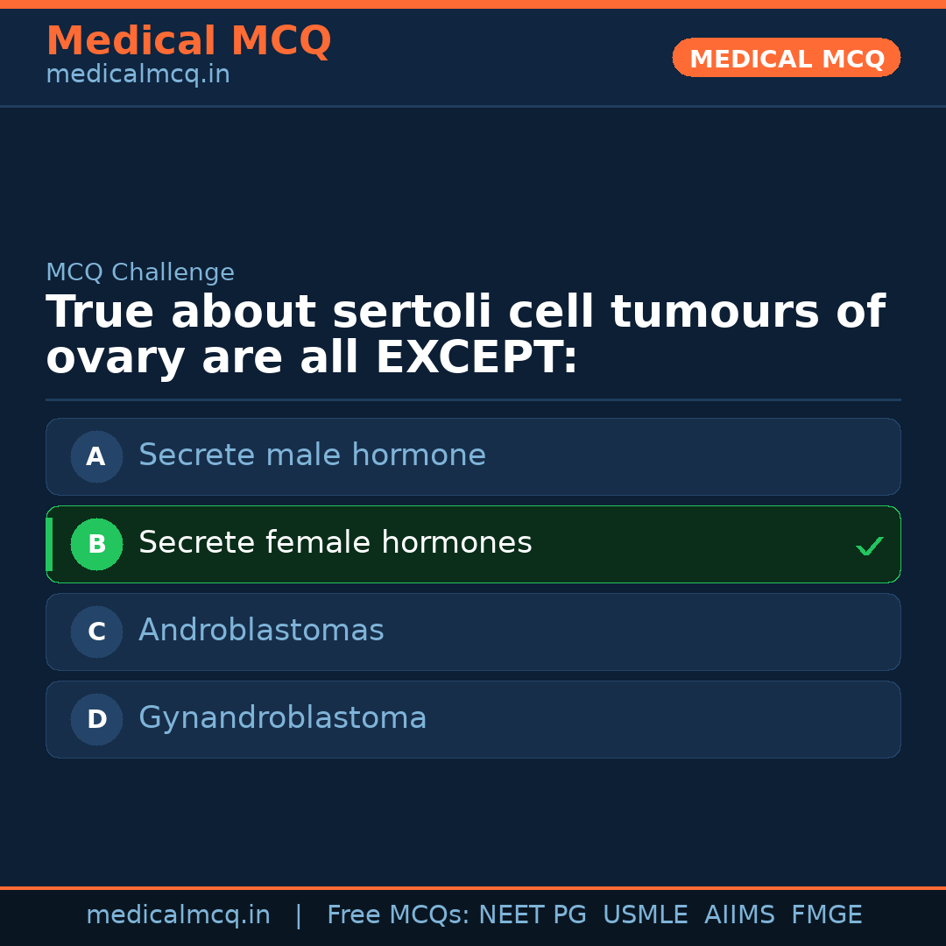Select the letter A option circle
This screenshot has width=946, height=946.
click(x=96, y=456)
